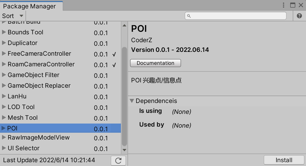The height and width of the screenshot is (166, 306).
Task: Expand the Bounds Tool package
Action: point(4,32)
